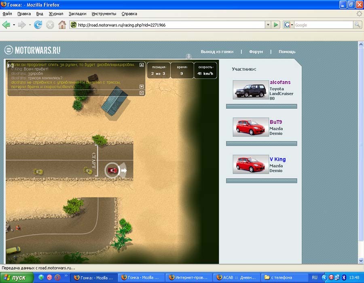The image size is (364, 283).
Task: Open the Форум link
Action: pos(256,52)
